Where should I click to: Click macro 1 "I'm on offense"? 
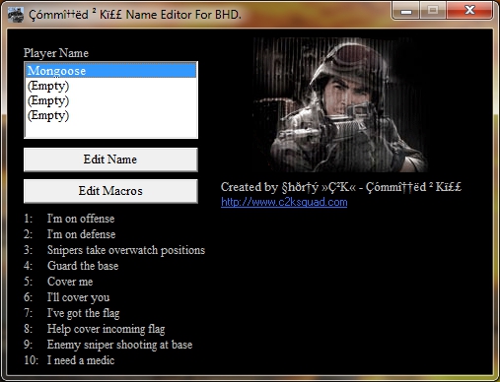[x=81, y=219]
